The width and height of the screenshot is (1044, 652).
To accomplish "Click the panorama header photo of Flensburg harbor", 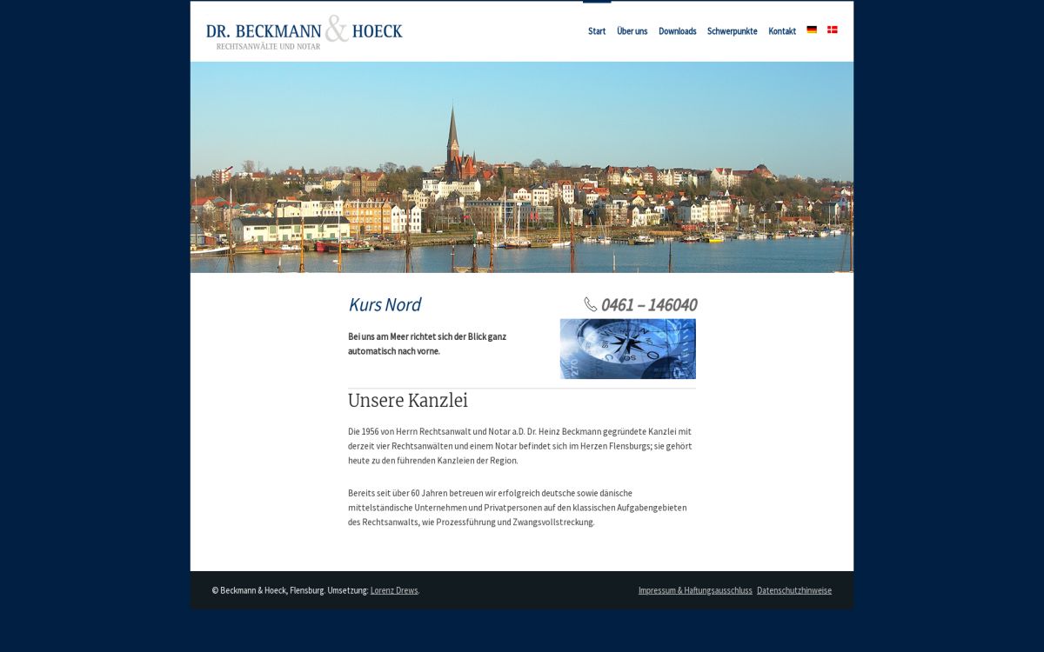I will 522,167.
